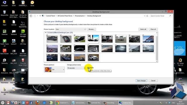Select the grey coupe rear-view thumbnail

[x=66, y=39]
